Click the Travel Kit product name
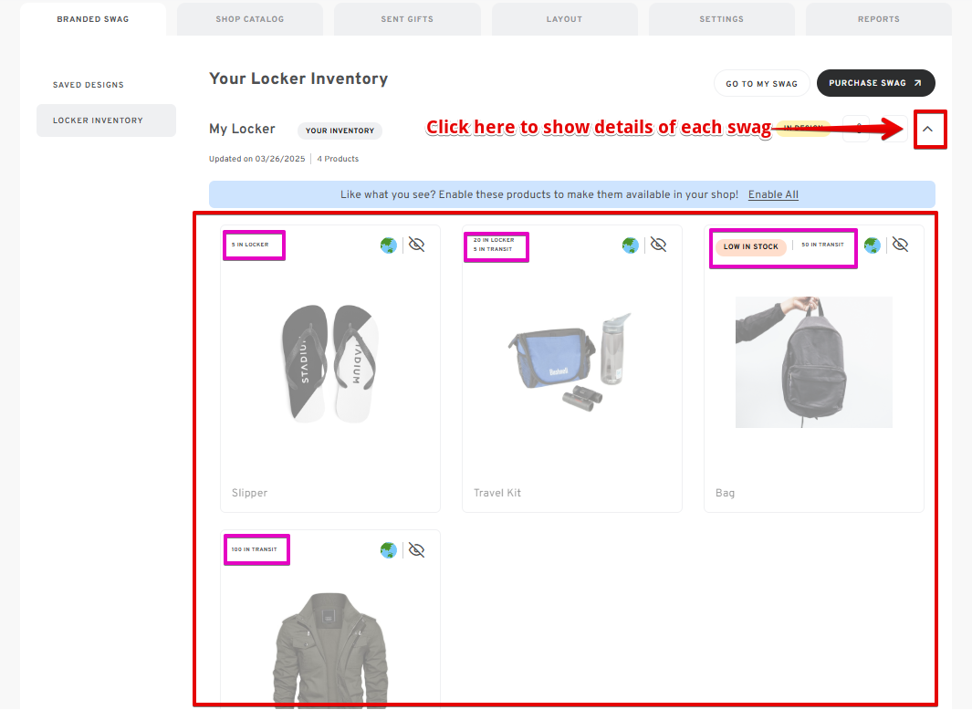The height and width of the screenshot is (710, 972). (x=497, y=493)
